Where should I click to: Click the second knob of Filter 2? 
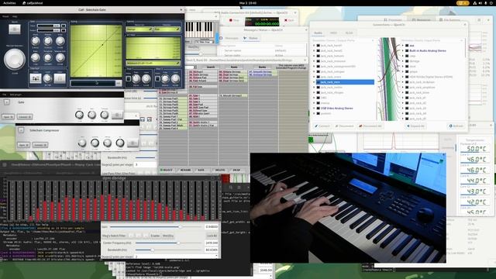click(x=175, y=78)
